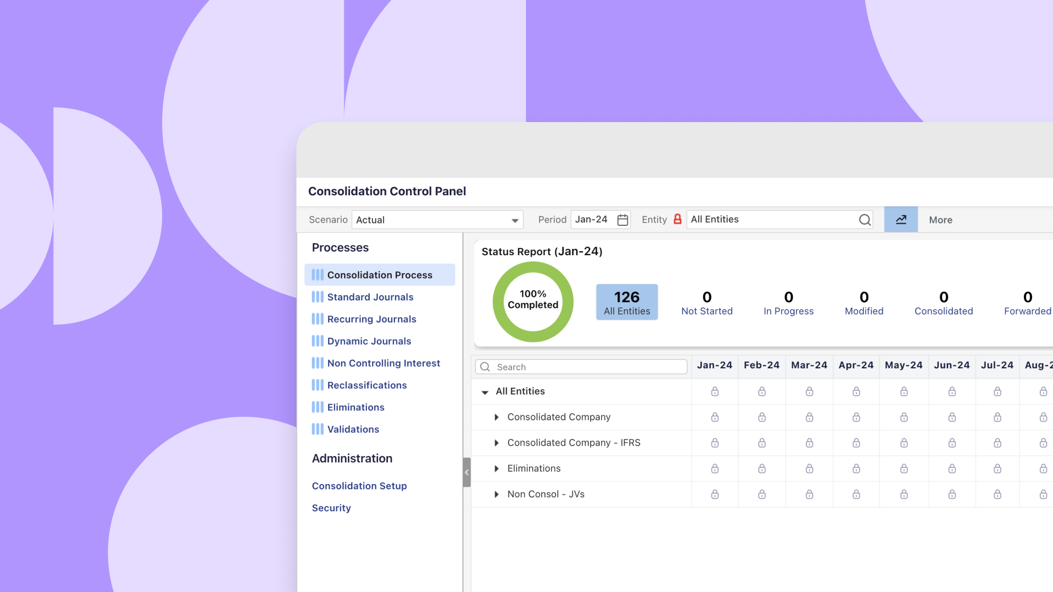Viewport: 1053px width, 592px height.
Task: Click the Validations process icon
Action: [x=318, y=429]
